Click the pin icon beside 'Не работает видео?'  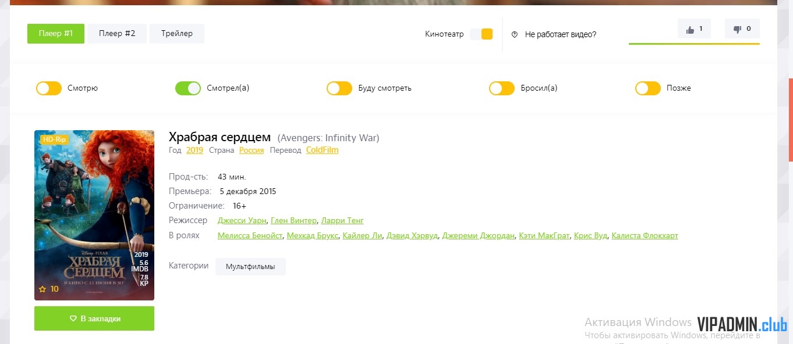coord(515,34)
